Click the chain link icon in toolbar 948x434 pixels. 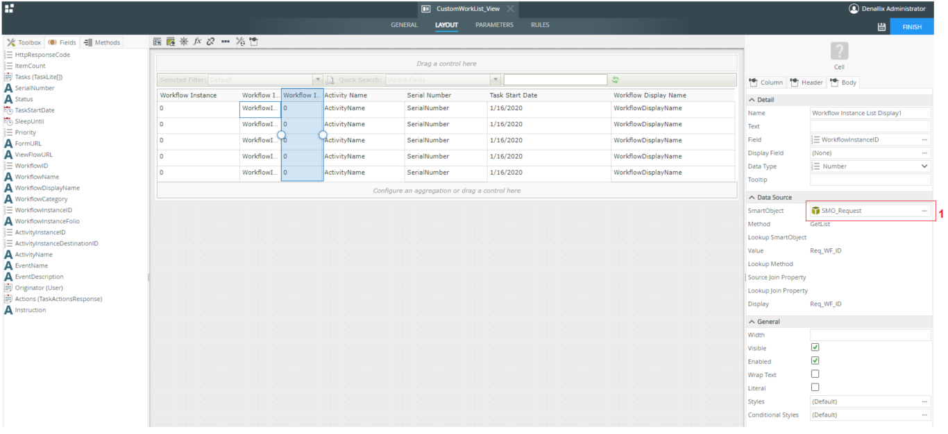point(210,42)
